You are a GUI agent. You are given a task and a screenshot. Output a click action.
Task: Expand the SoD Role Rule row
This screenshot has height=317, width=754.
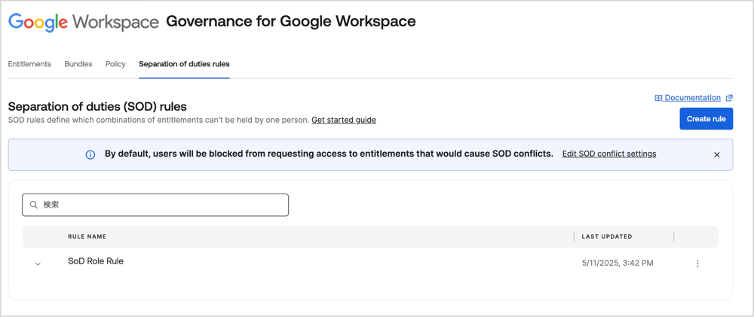click(38, 264)
